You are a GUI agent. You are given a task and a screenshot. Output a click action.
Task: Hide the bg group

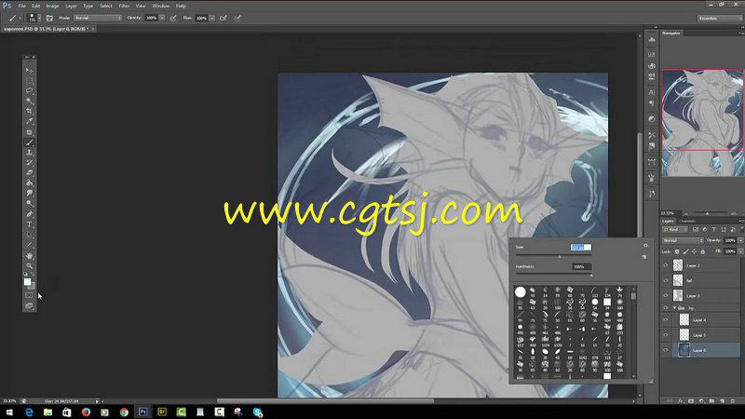click(665, 308)
